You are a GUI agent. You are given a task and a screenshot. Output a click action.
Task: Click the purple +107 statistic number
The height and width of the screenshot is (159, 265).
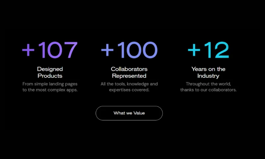click(50, 50)
